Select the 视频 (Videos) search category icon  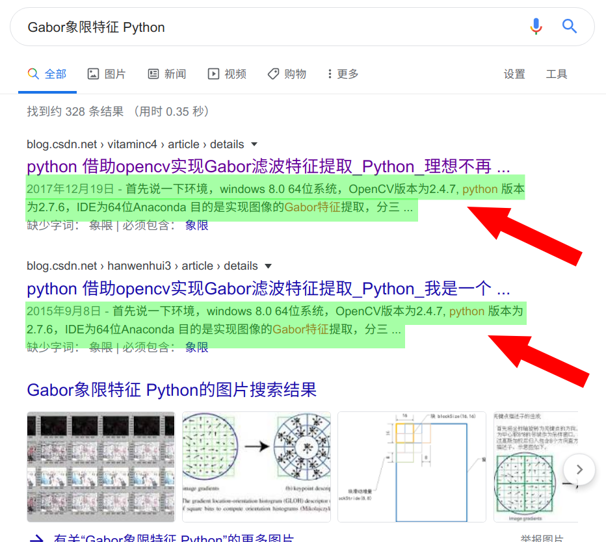[x=213, y=73]
